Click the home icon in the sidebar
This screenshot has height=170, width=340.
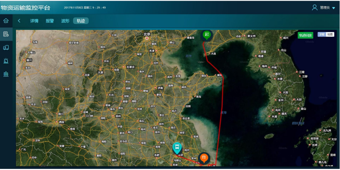pos(6,21)
